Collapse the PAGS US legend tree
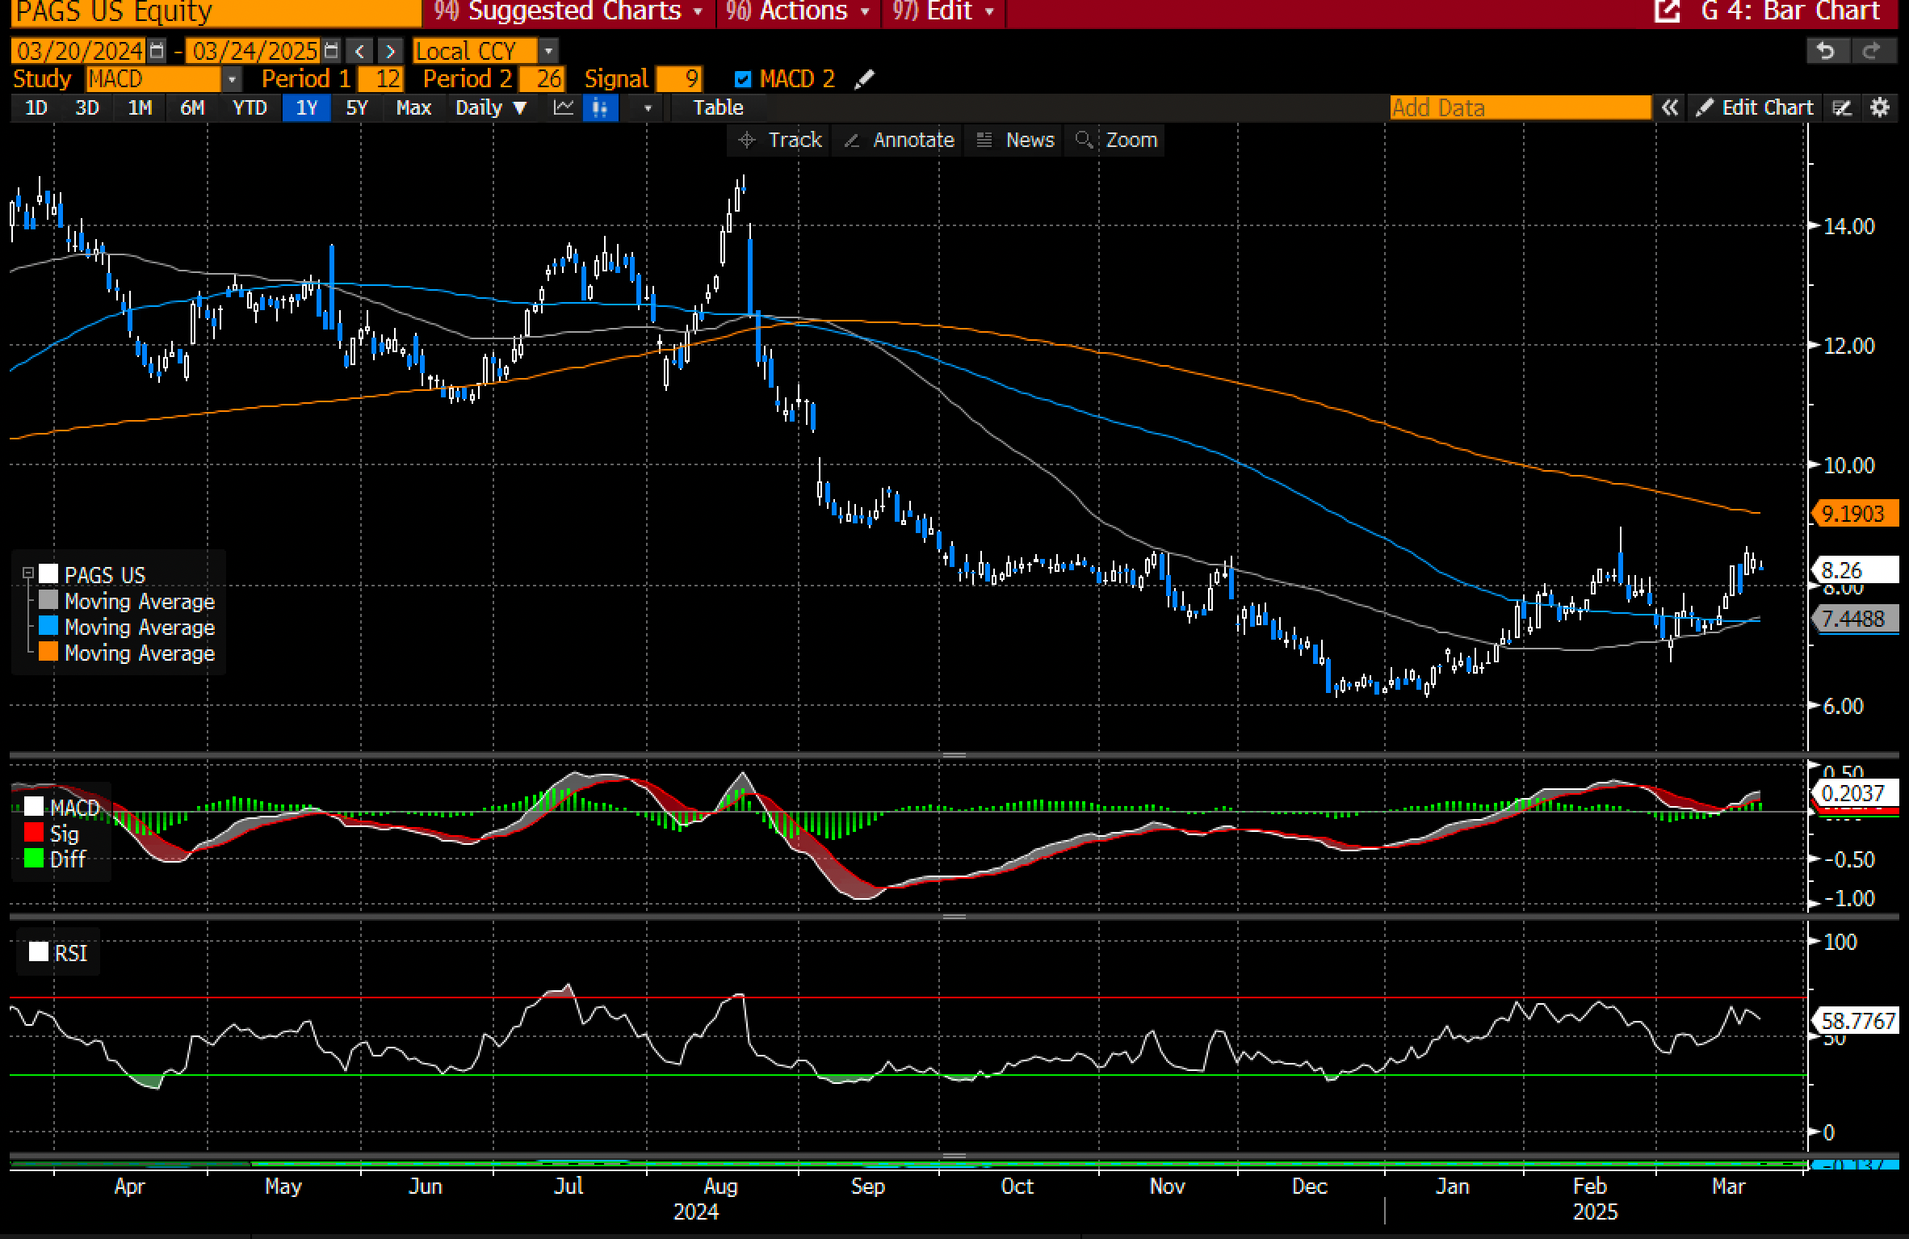This screenshot has width=1909, height=1239. pos(28,573)
